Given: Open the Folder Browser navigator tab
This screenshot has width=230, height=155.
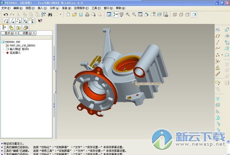Looking at the screenshot, I should [x=11, y=28].
